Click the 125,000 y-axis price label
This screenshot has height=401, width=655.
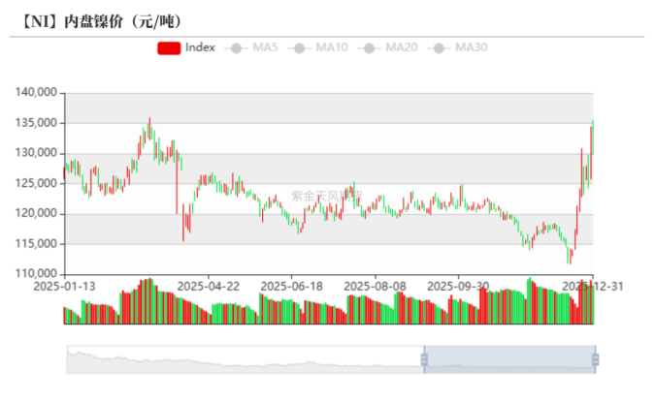click(39, 183)
